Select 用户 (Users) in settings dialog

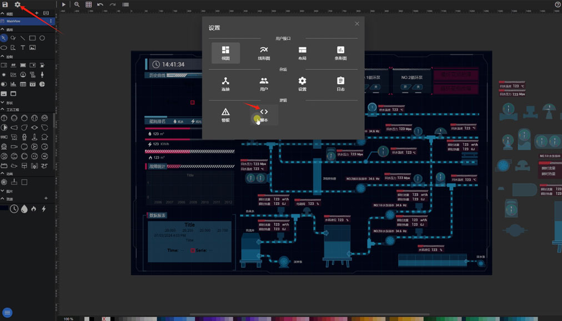[x=264, y=84]
